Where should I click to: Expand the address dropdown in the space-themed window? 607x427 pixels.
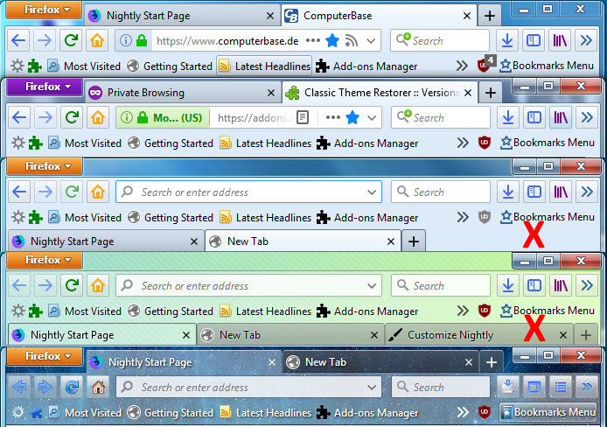point(372,387)
